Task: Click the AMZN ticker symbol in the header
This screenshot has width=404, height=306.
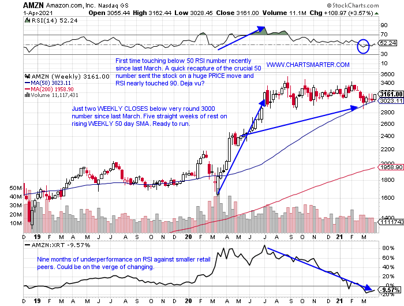Action: pos(33,5)
